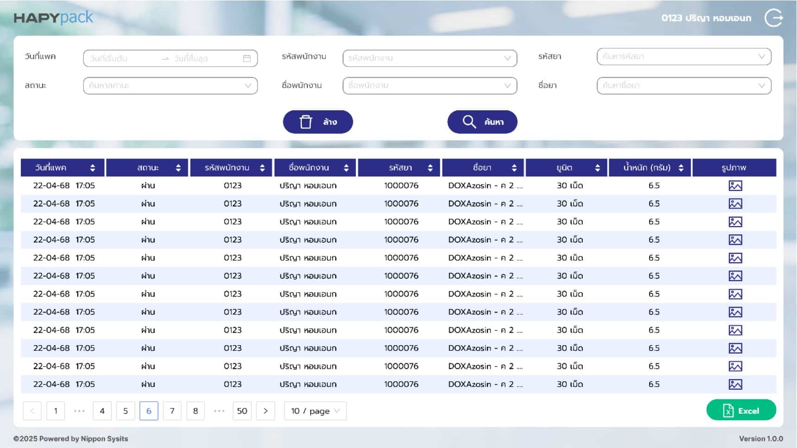Toggle sorting on the ยูนิต column
The width and height of the screenshot is (797, 448).
(x=597, y=168)
